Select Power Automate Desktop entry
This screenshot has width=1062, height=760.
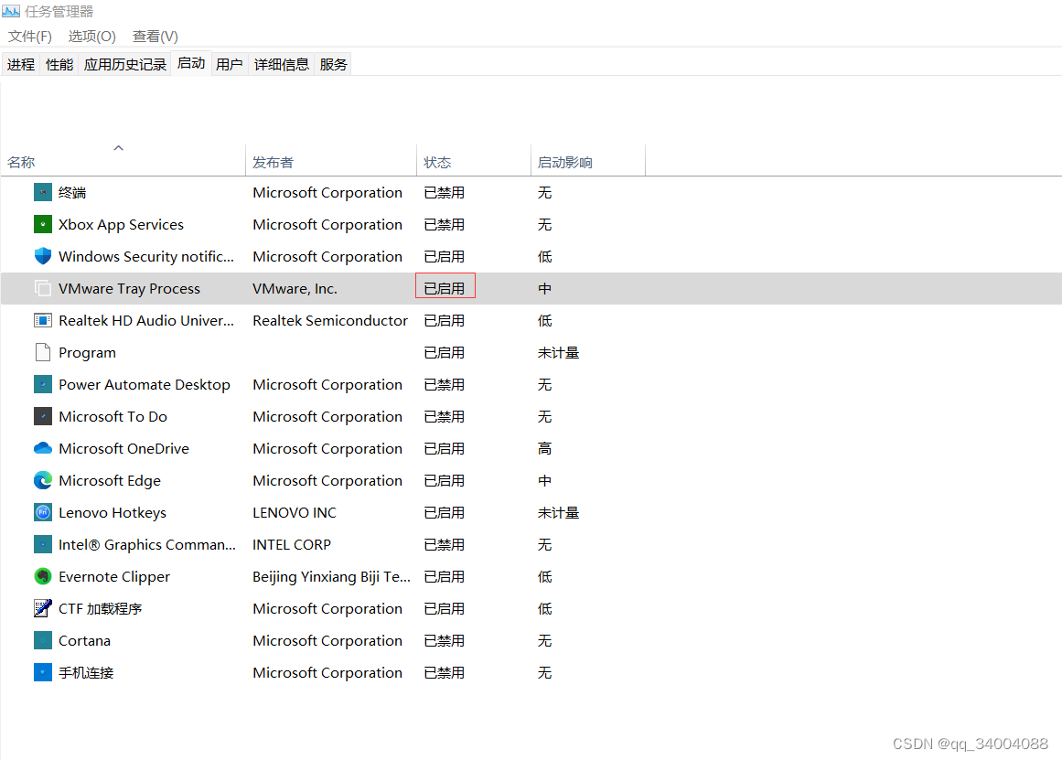coord(145,384)
